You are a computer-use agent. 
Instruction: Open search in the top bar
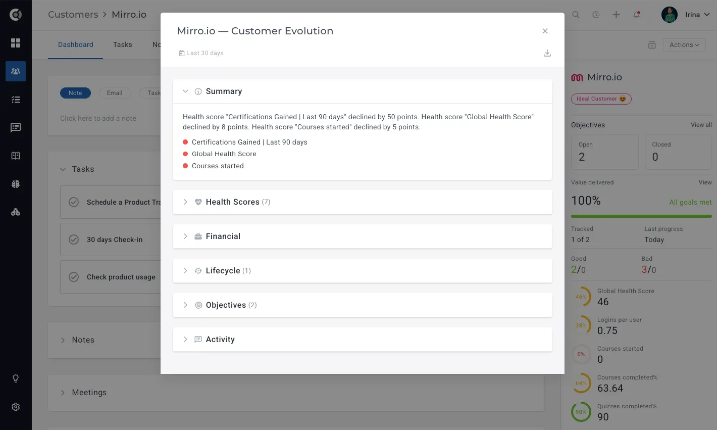coord(576,15)
